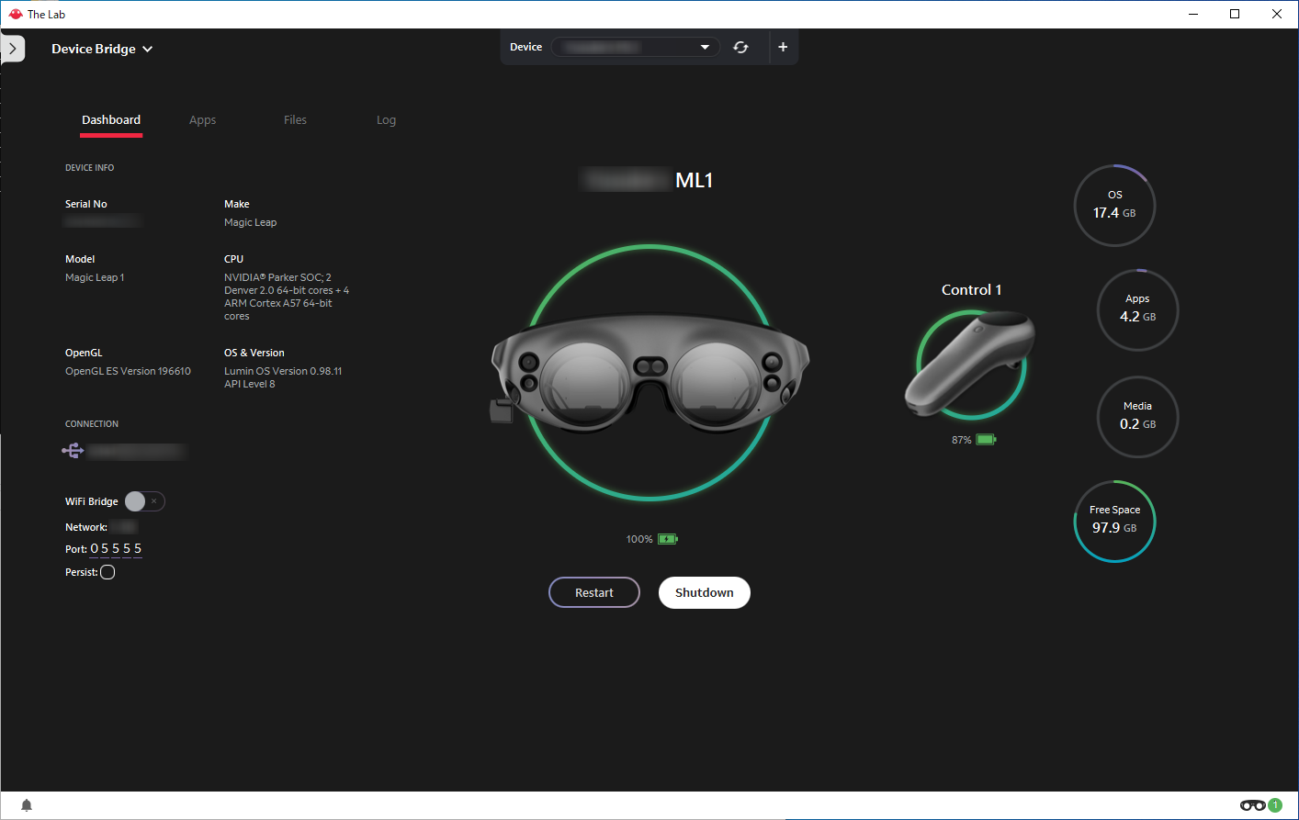Edit the Port number field
The width and height of the screenshot is (1299, 820).
(x=116, y=549)
